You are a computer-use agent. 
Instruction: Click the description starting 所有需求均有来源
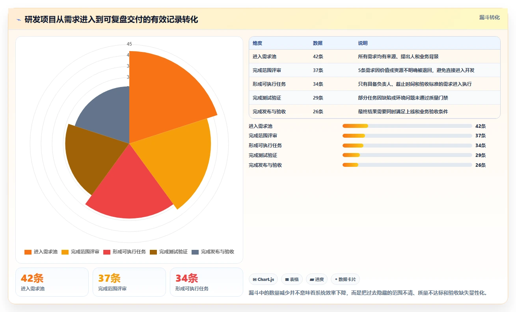[x=398, y=57]
